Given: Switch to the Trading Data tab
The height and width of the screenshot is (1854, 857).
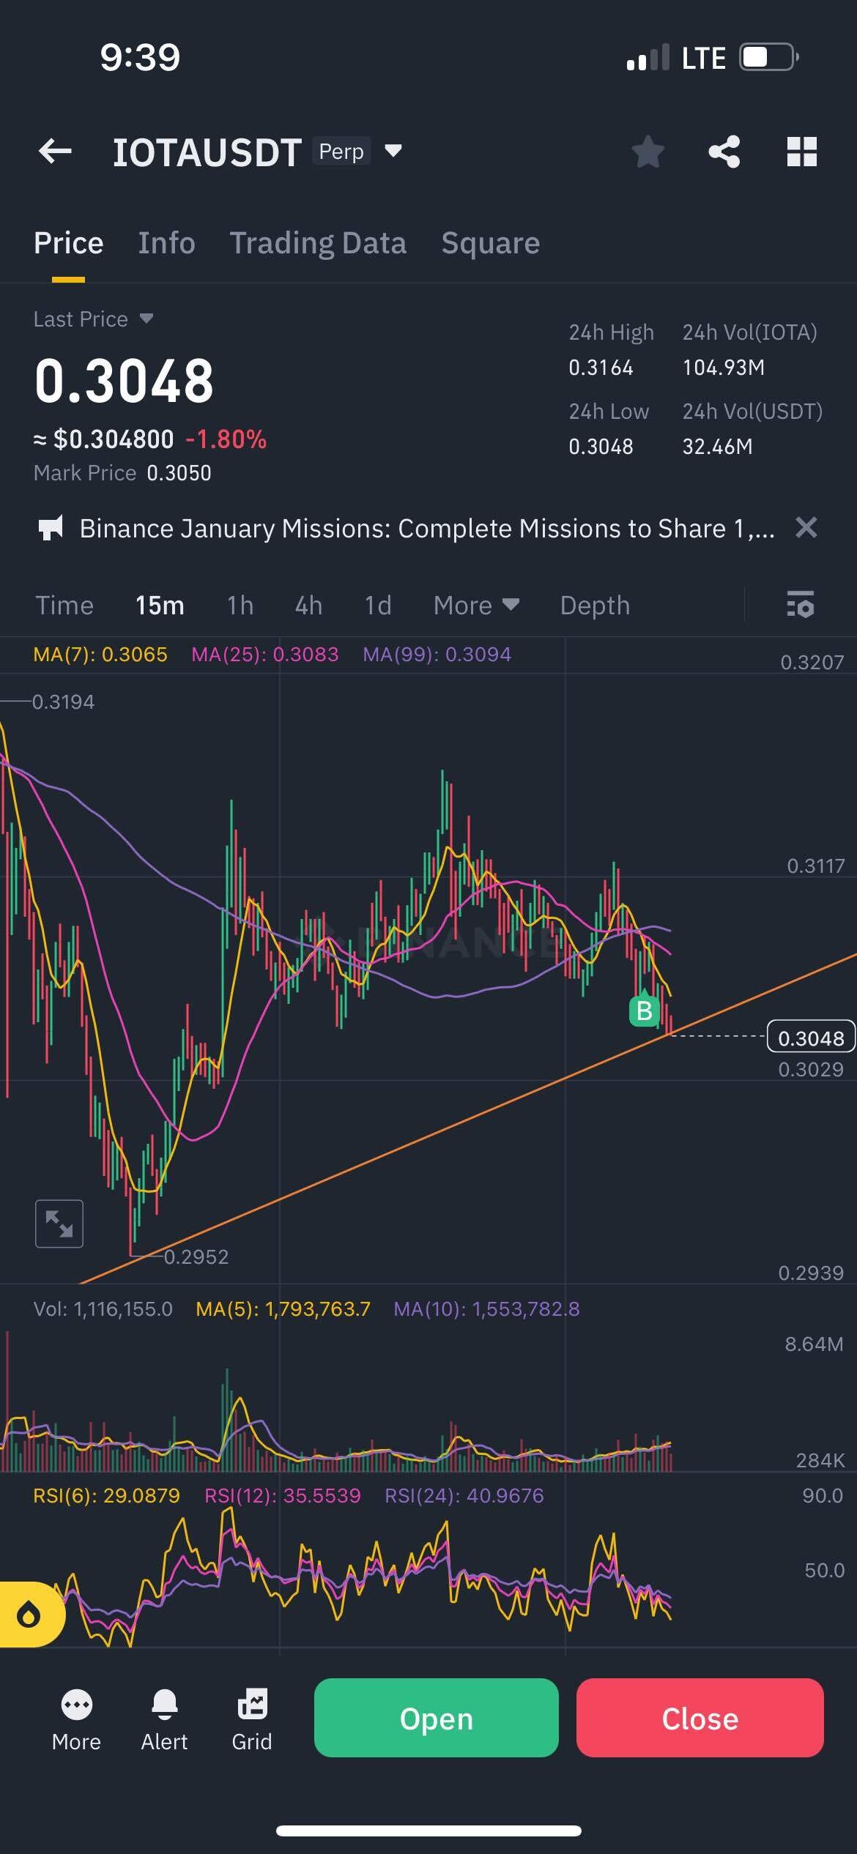Looking at the screenshot, I should (x=318, y=243).
